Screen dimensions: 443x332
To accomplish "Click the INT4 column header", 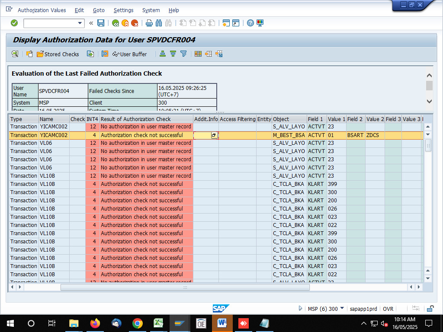I will click(x=93, y=119).
